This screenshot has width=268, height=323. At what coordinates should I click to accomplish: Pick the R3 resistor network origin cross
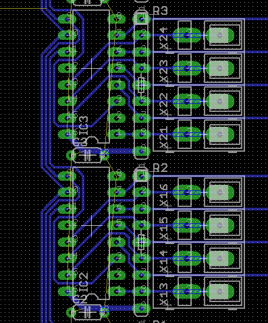point(142,85)
